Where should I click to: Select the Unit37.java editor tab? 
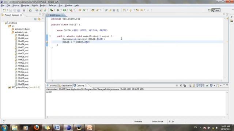(54, 15)
